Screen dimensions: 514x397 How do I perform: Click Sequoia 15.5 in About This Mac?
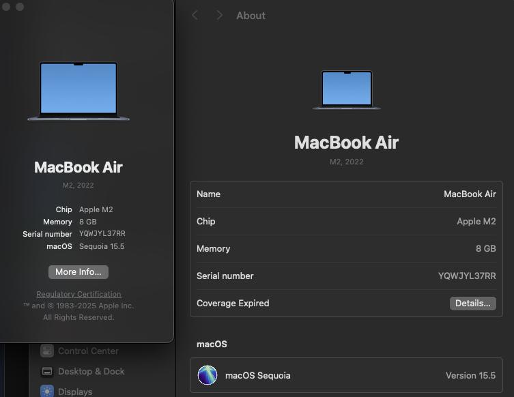pos(102,246)
